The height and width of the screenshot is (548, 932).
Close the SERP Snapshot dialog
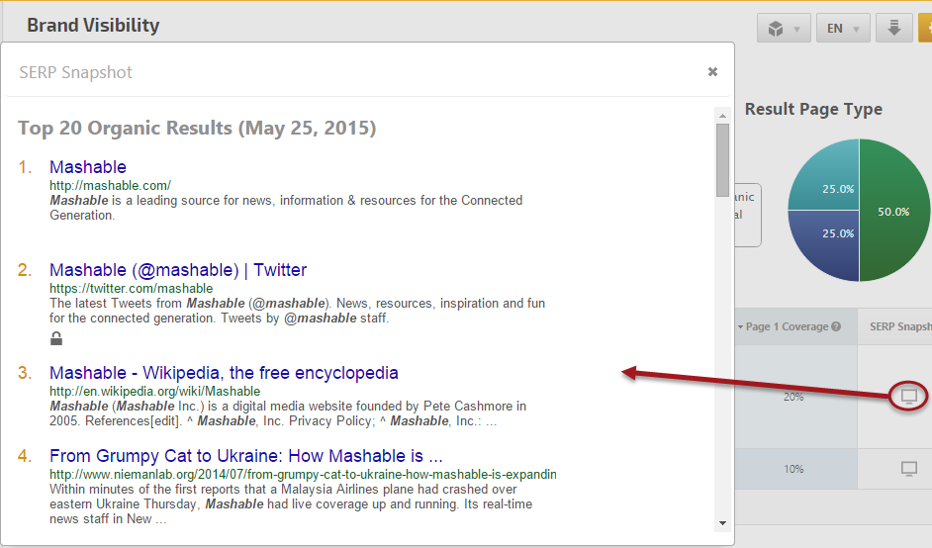712,72
